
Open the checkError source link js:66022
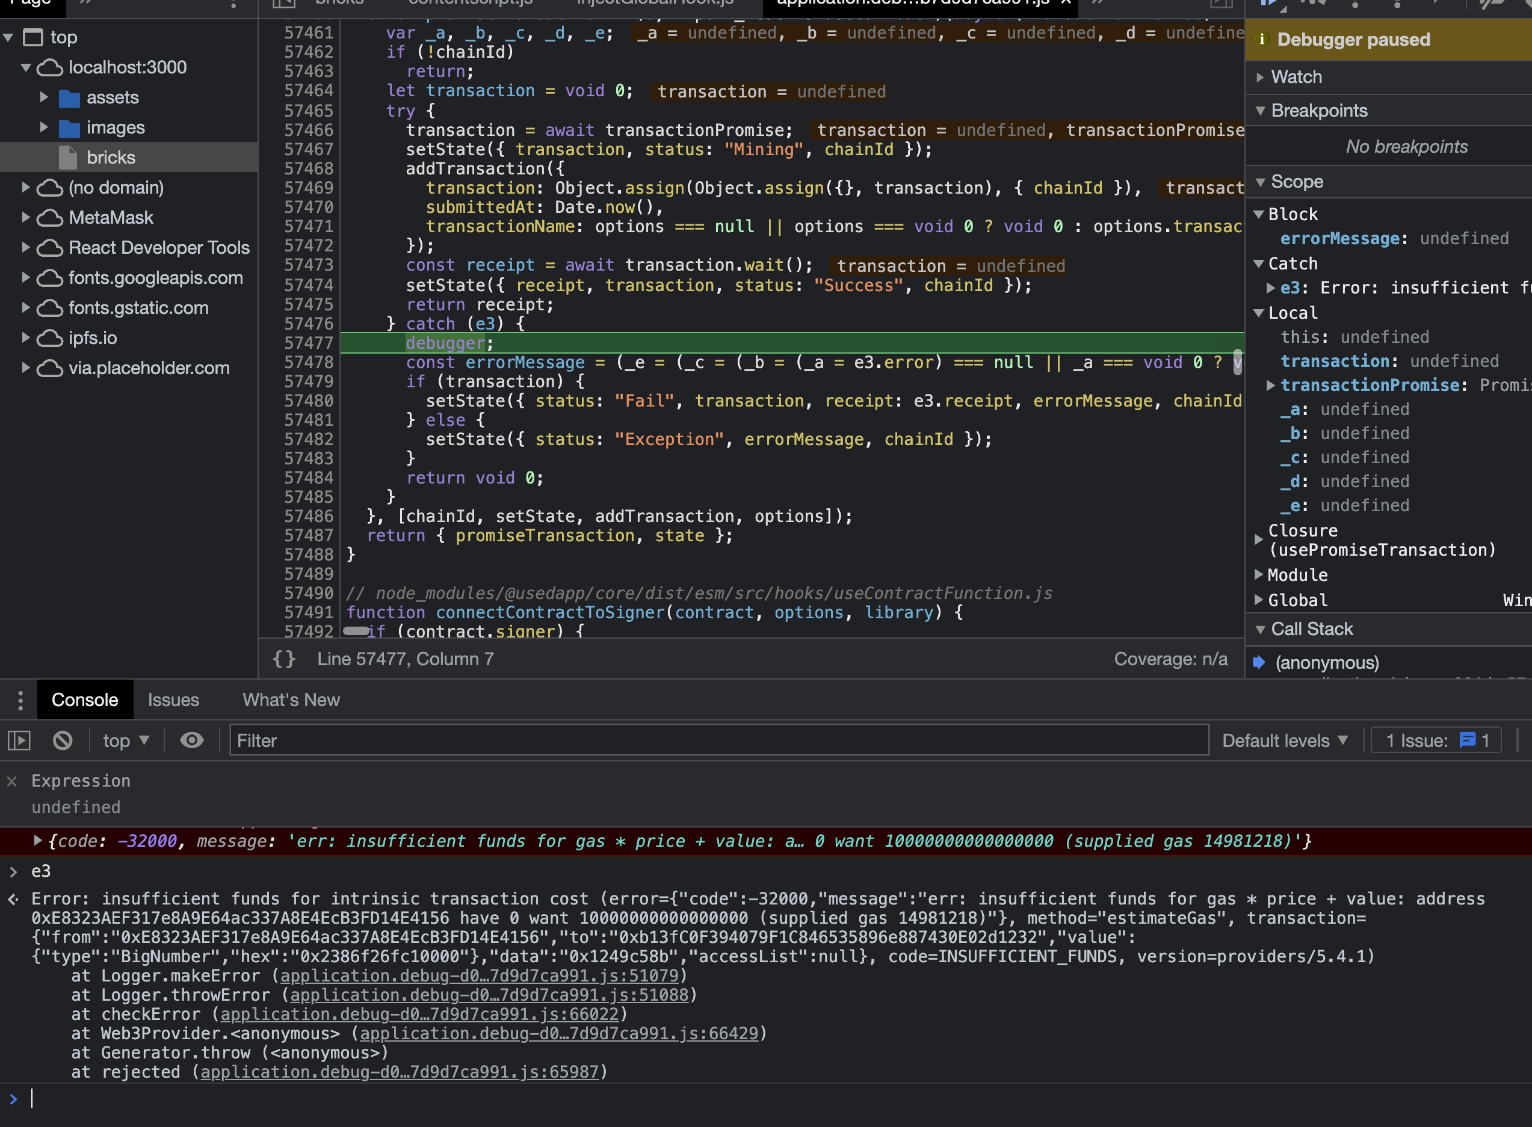tap(419, 1015)
